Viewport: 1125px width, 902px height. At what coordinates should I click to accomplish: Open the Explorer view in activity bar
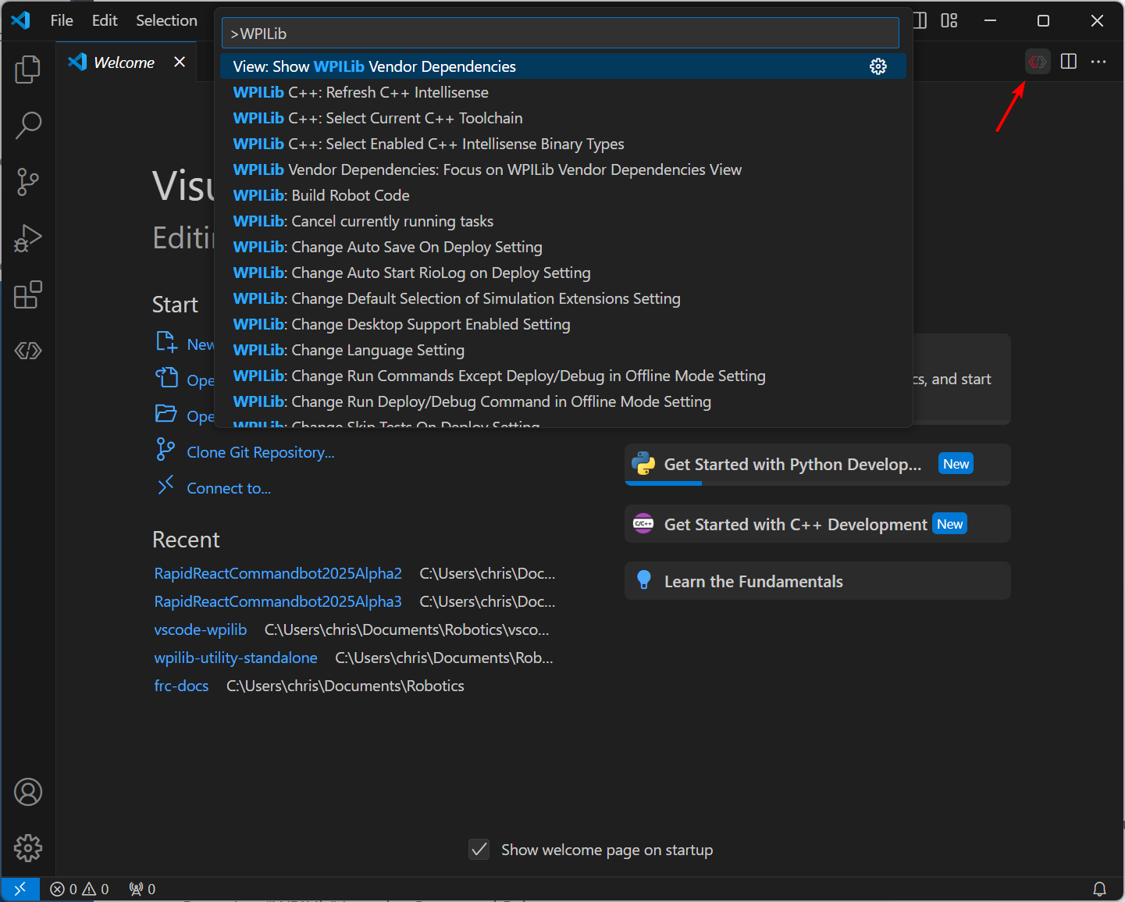[x=28, y=70]
